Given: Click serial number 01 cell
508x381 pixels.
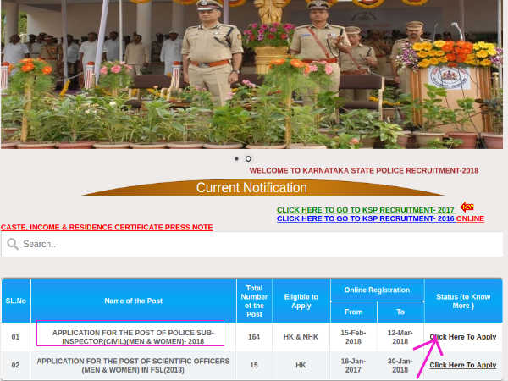Looking at the screenshot, I should [x=15, y=337].
